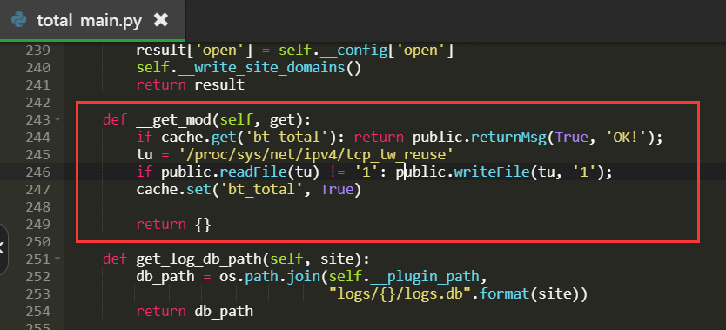Image resolution: width=726 pixels, height=330 pixels.
Task: Click the __get_mod function name
Action: pyautogui.click(x=174, y=120)
